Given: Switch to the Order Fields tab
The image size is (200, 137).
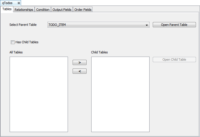Looking at the screenshot, I should click(x=83, y=10).
